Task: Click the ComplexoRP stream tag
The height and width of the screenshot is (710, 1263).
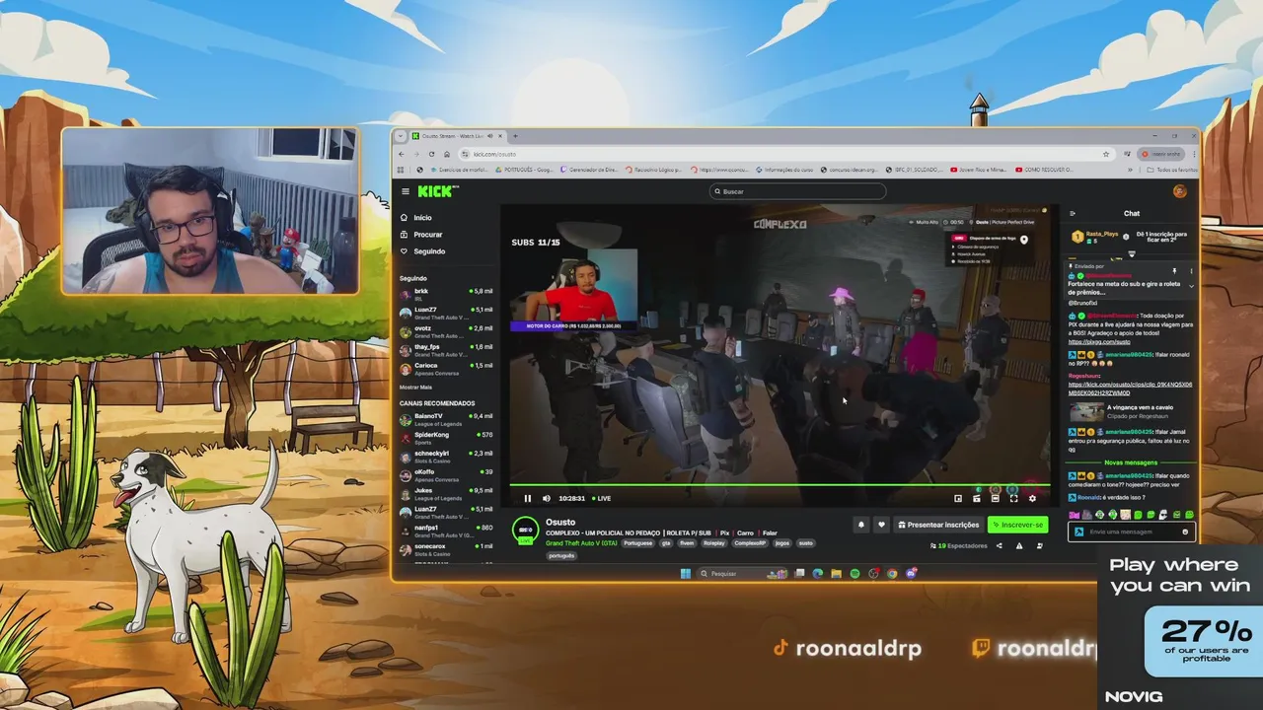Action: click(750, 543)
